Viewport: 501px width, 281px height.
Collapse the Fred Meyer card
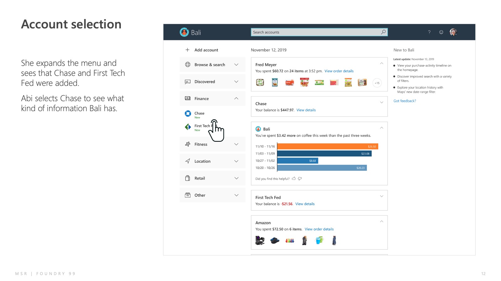click(382, 63)
